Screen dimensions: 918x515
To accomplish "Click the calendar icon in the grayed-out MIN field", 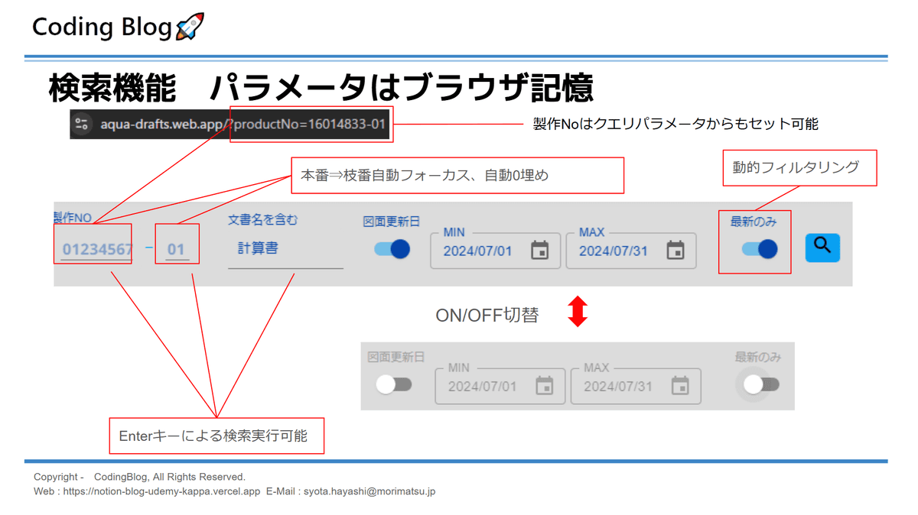I will pyautogui.click(x=545, y=386).
